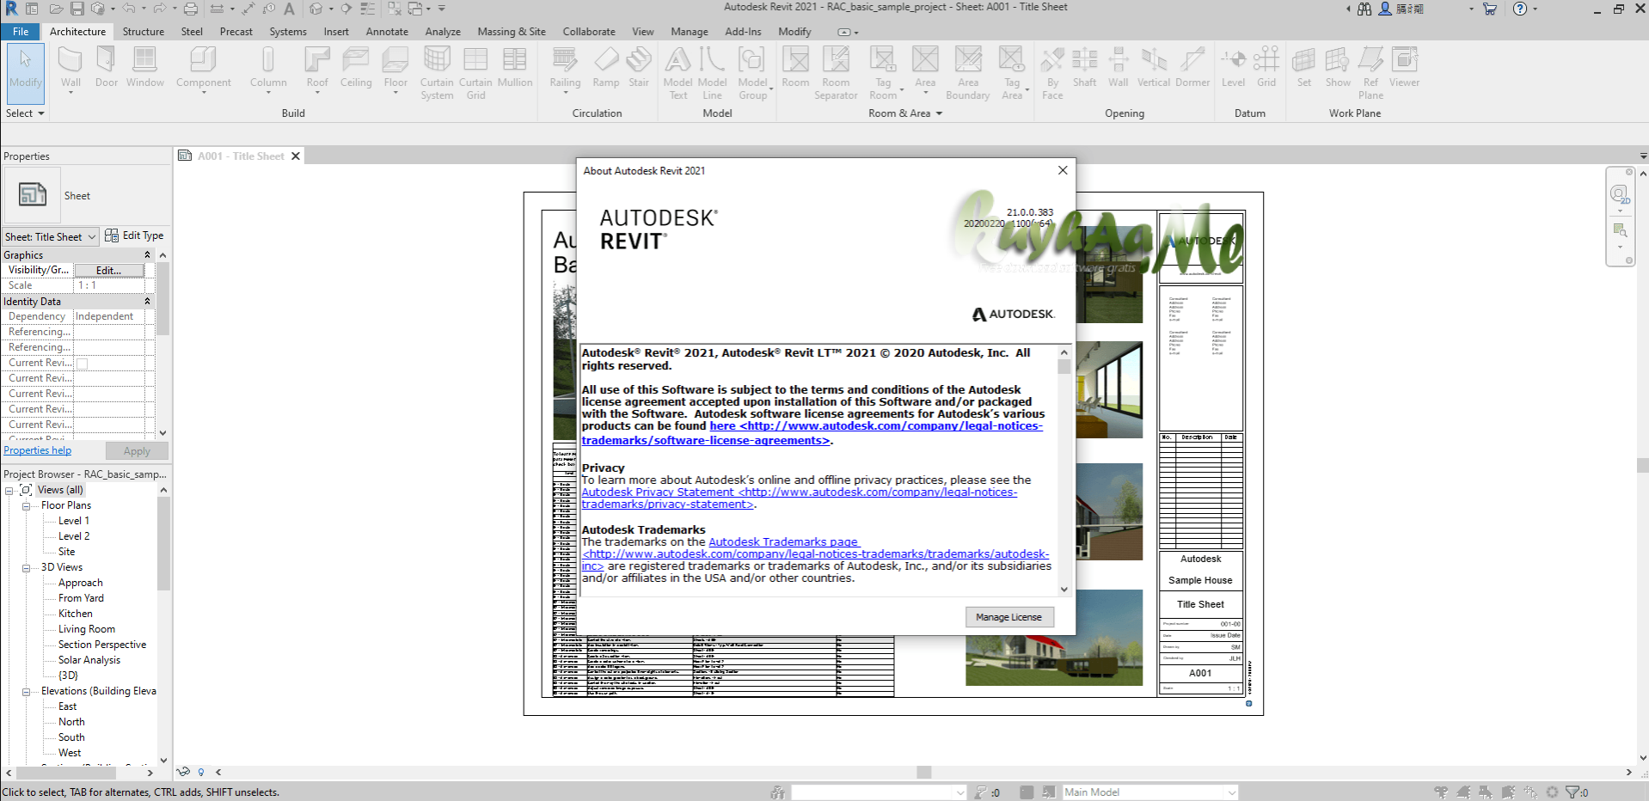Collapse the Floor Plans tree node
This screenshot has height=801, width=1649.
26,506
